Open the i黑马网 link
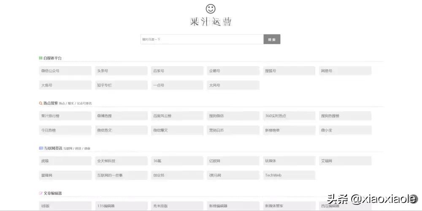This screenshot has width=422, height=211. [233, 175]
